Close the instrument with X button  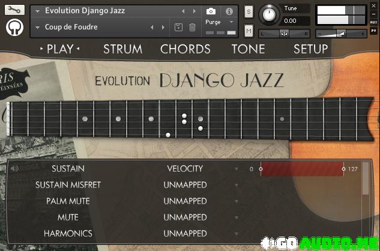373,6
